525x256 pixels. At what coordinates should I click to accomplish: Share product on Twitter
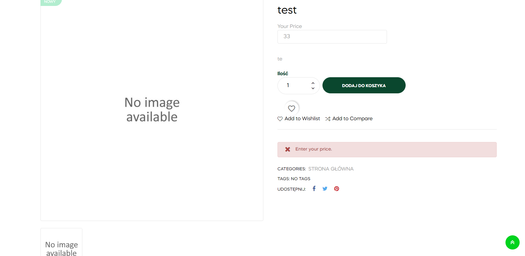coord(325,189)
